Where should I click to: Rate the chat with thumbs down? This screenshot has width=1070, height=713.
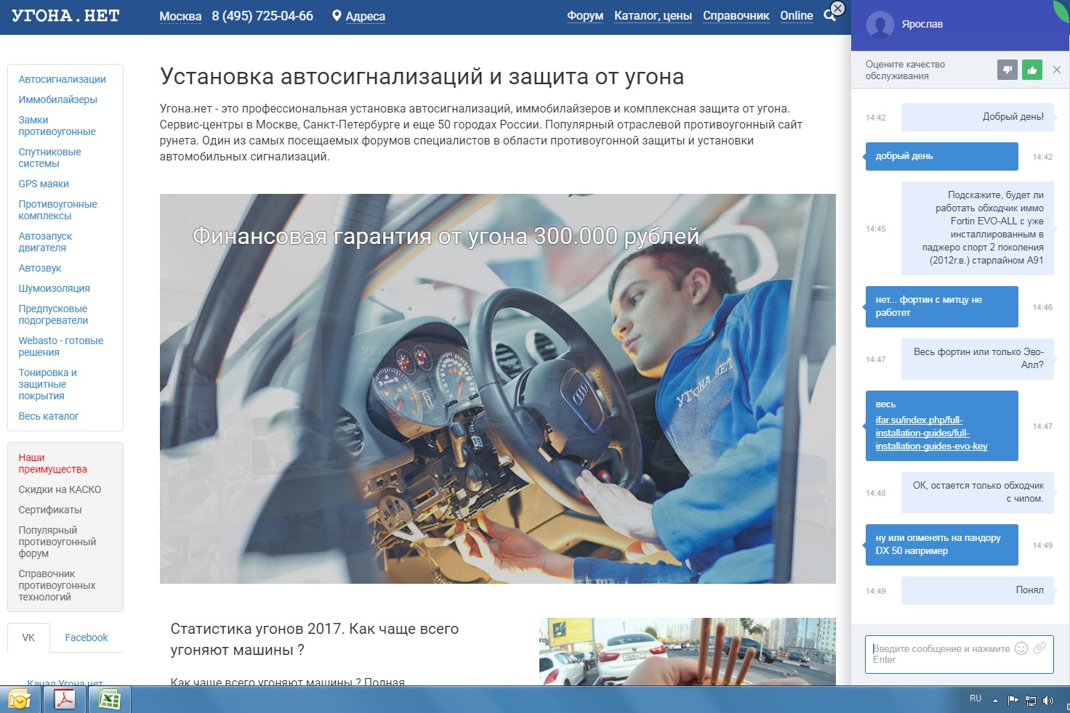[x=1007, y=70]
